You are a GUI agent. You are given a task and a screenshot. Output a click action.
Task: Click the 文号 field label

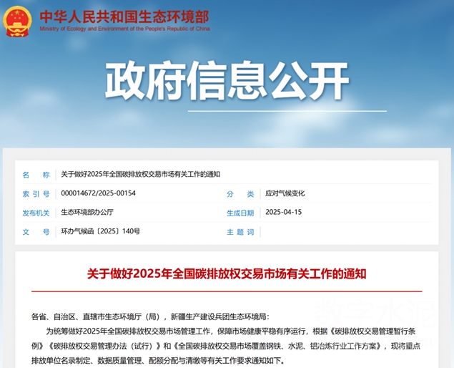tap(36, 232)
